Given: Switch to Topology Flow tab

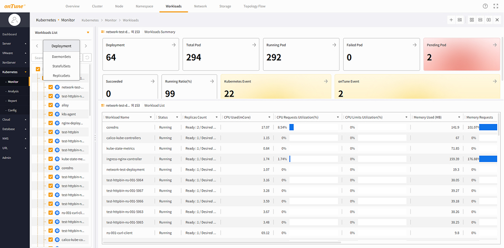Looking at the screenshot, I should 255,6.
